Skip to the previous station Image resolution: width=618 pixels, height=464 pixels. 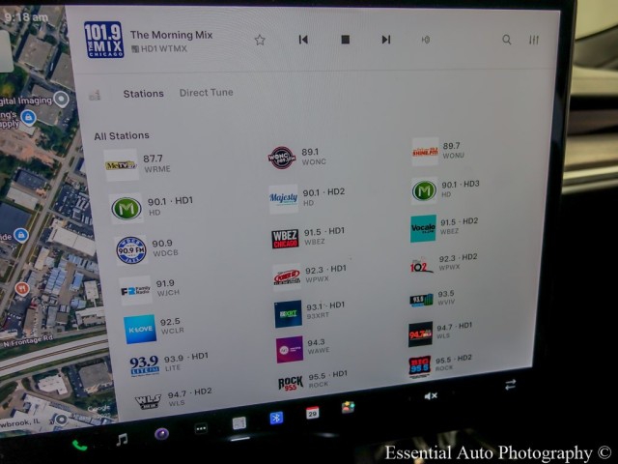tap(303, 40)
